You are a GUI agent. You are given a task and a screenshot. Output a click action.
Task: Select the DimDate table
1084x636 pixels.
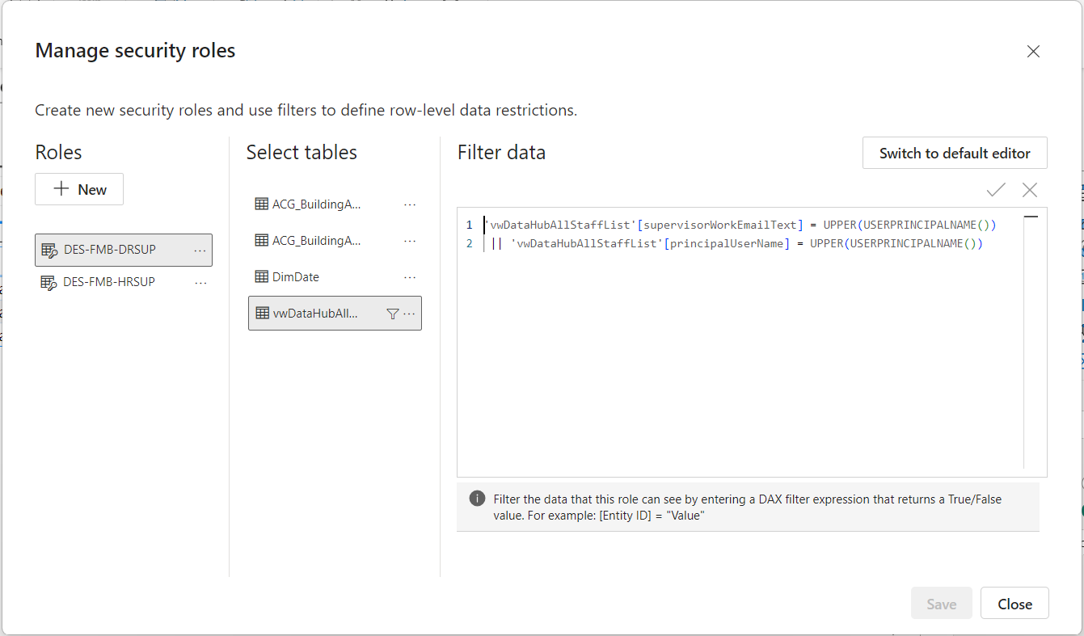pyautogui.click(x=335, y=276)
